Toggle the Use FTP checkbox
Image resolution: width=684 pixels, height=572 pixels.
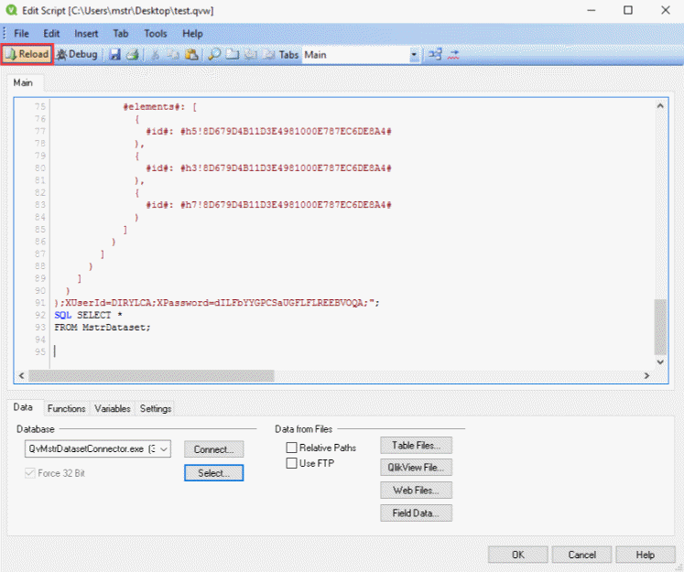coord(292,463)
